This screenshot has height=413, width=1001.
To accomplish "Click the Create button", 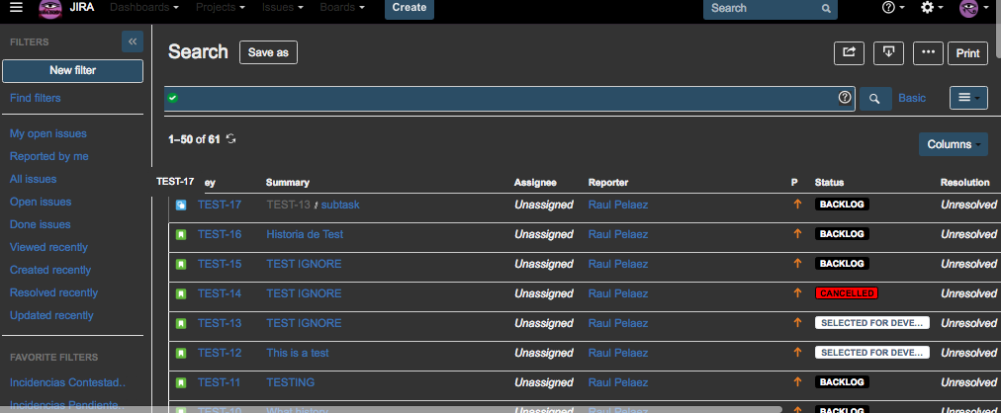I will coord(409,8).
